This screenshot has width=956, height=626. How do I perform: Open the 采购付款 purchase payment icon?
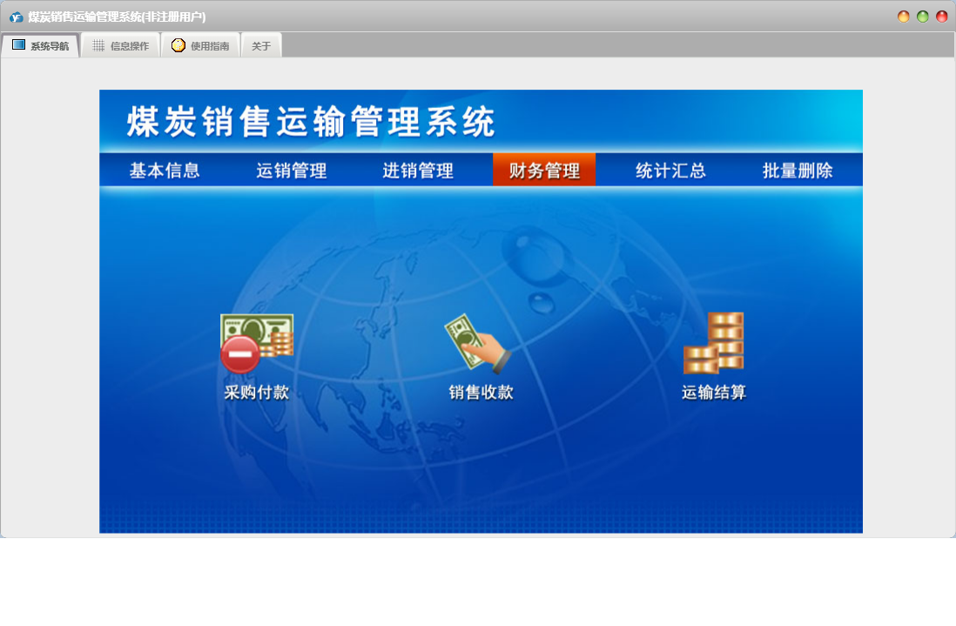[x=257, y=344]
